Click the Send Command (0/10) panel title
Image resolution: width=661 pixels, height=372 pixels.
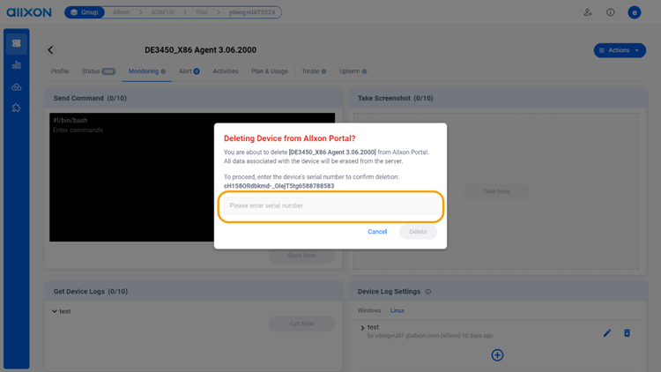90,98
